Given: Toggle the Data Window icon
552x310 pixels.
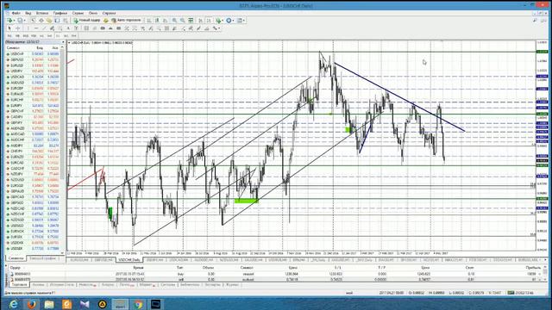Looking at the screenshot, I should pos(41,21).
